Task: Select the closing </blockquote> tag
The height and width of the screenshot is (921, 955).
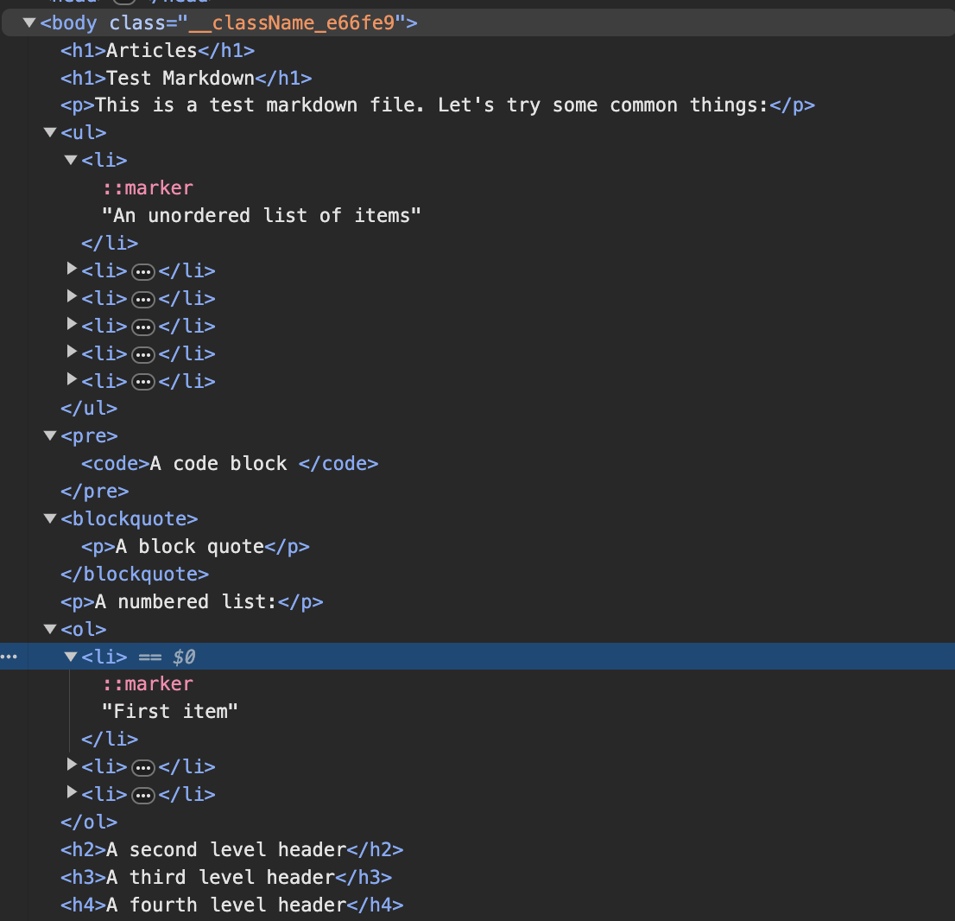Action: point(135,574)
